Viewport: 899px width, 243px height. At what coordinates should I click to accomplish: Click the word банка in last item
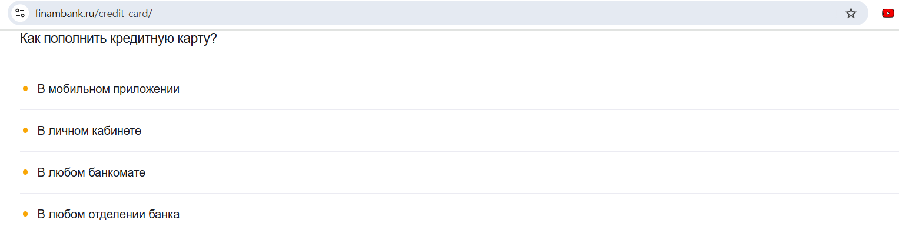(x=164, y=214)
